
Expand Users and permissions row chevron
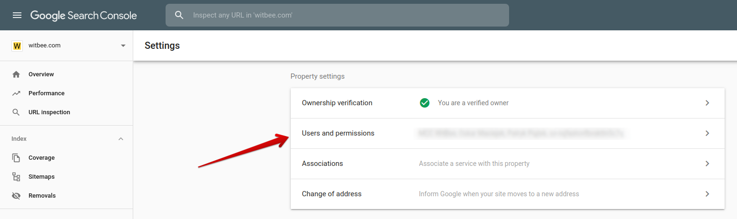point(708,133)
